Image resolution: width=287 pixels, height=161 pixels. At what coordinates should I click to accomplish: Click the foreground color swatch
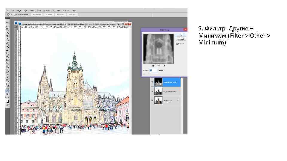pyautogui.click(x=7, y=100)
